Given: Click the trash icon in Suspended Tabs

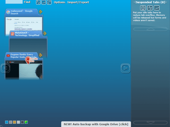Looking at the screenshot, I should [x=143, y=8].
